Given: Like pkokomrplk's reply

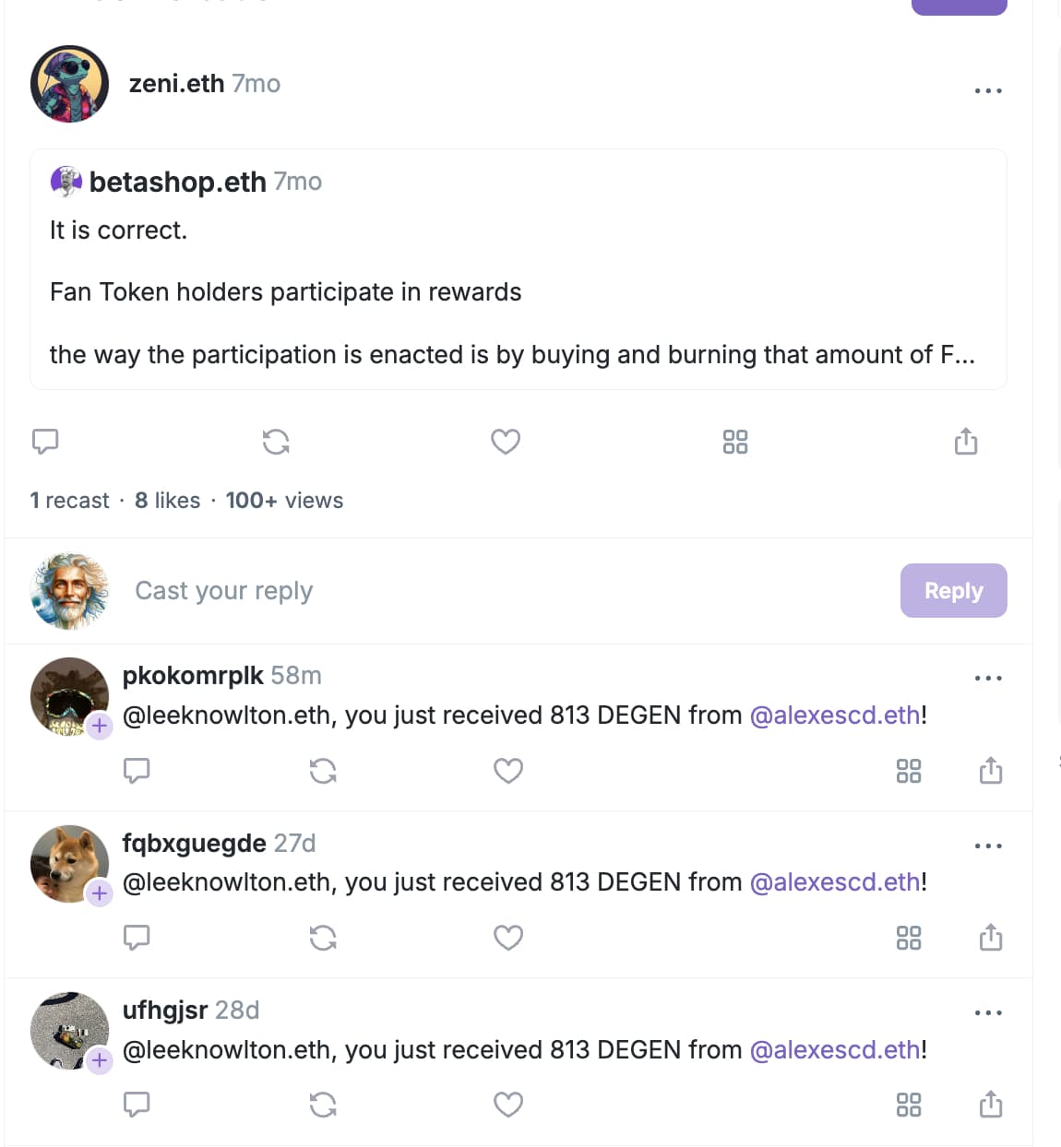Looking at the screenshot, I should (x=508, y=771).
